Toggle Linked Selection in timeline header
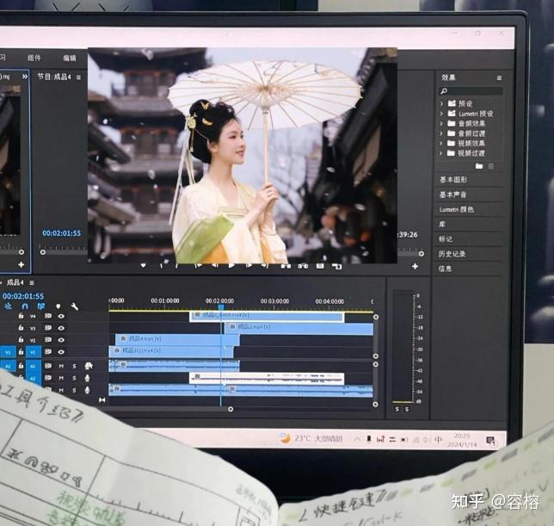The height and width of the screenshot is (526, 554). pyautogui.click(x=41, y=306)
